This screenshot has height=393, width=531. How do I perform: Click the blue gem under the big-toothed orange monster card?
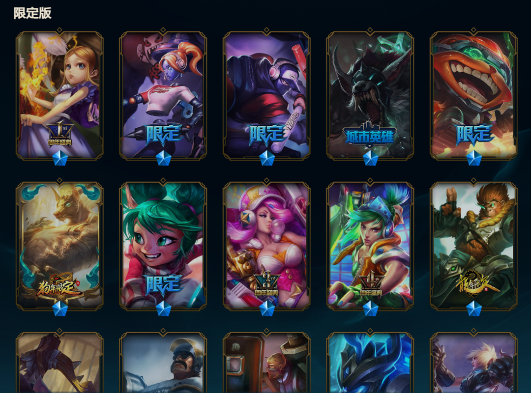474,158
